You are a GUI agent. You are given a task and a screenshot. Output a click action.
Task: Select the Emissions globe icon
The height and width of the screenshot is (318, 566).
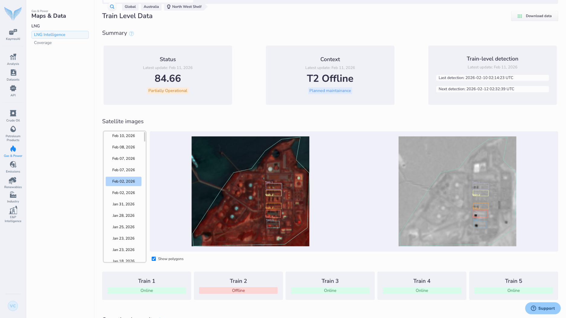[x=13, y=165]
